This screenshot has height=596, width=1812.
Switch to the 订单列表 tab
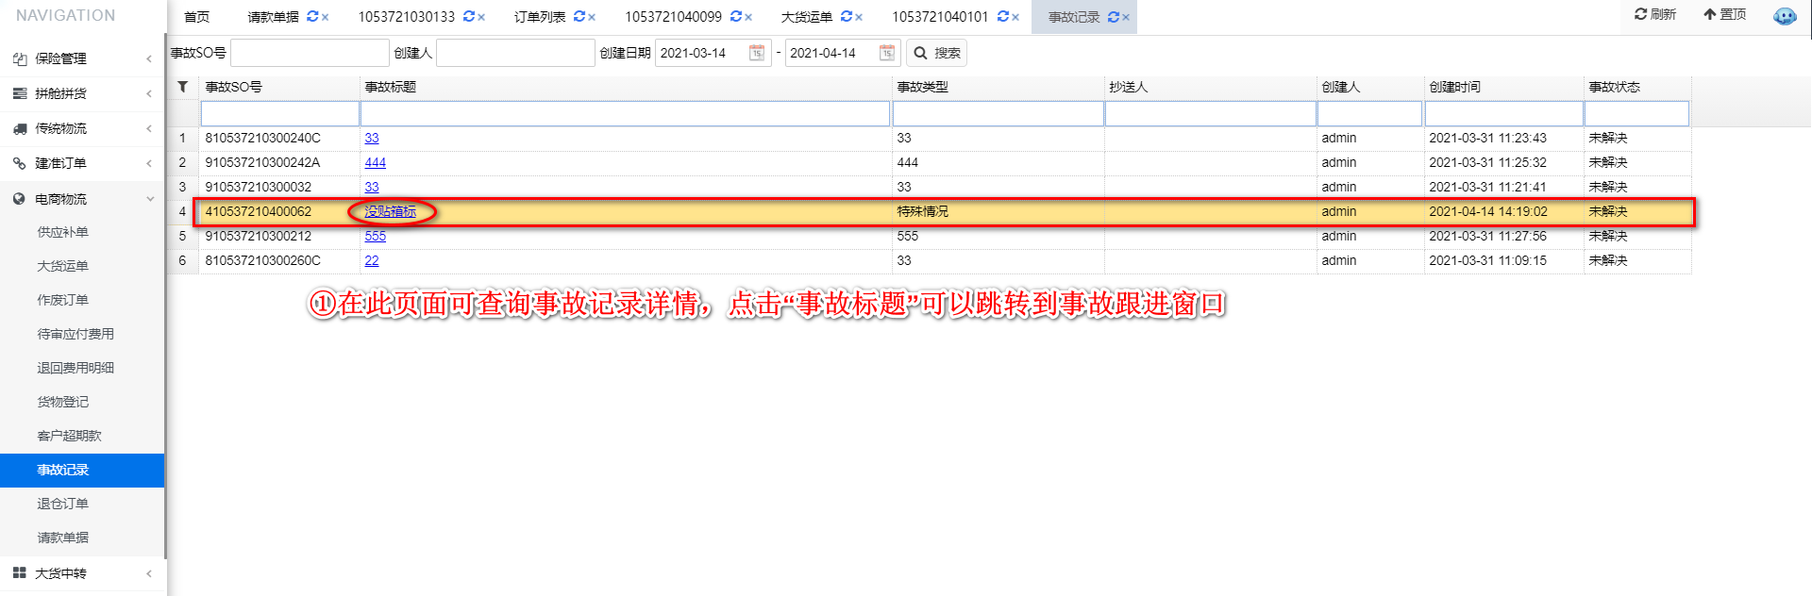(540, 17)
